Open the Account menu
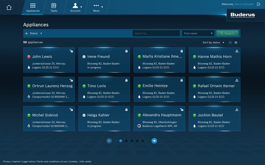 76,7
